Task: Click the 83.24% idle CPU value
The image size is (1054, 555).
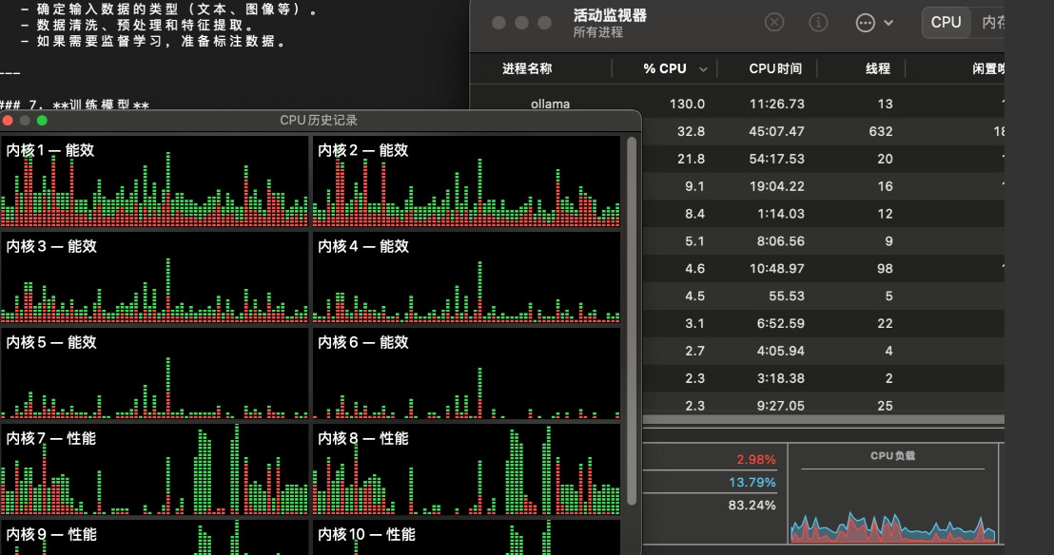Action: point(751,506)
